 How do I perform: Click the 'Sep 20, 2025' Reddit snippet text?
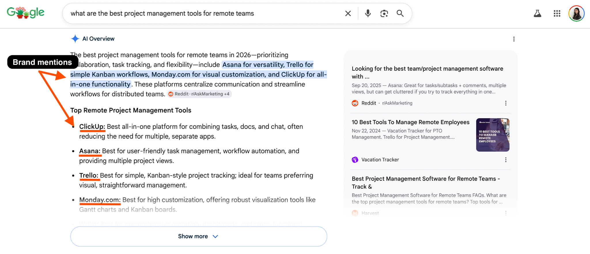[429, 89]
